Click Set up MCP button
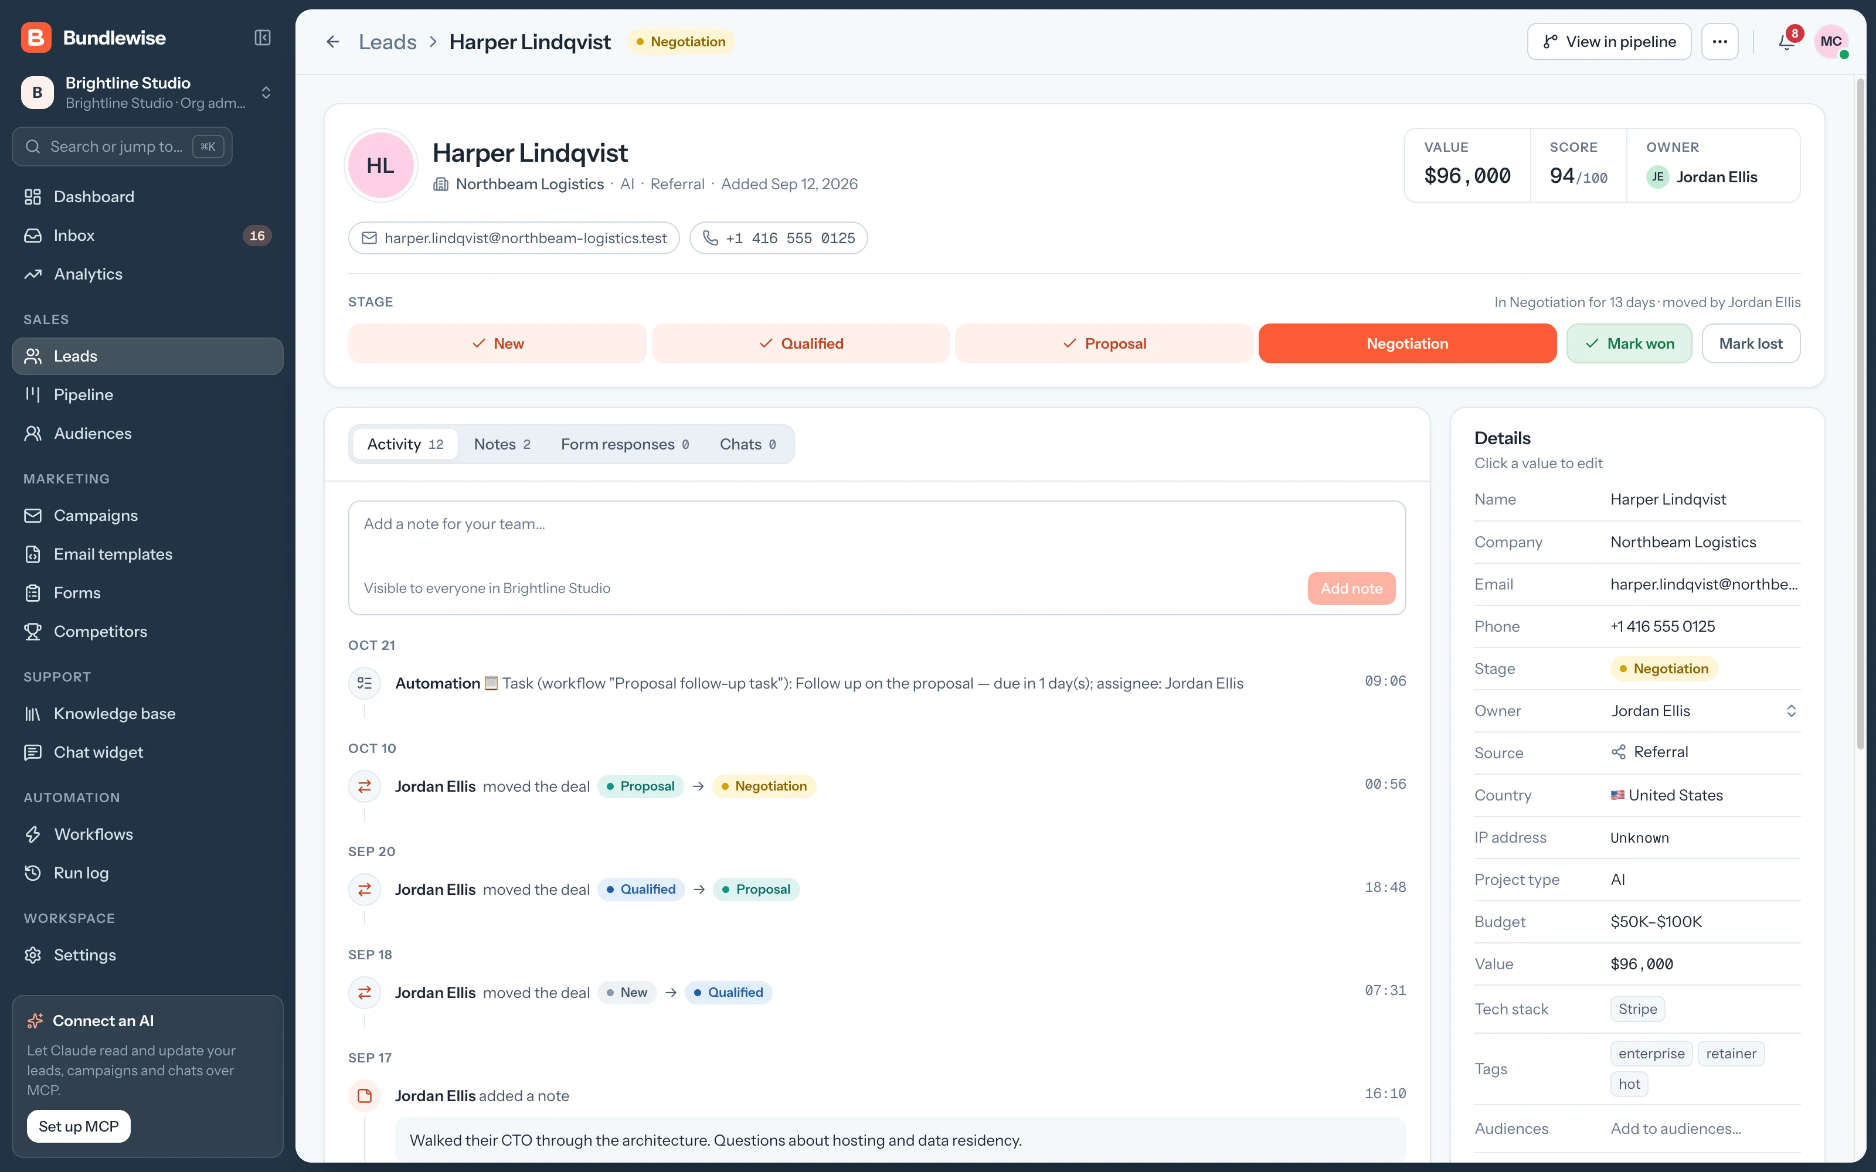This screenshot has height=1172, width=1876. 79,1126
